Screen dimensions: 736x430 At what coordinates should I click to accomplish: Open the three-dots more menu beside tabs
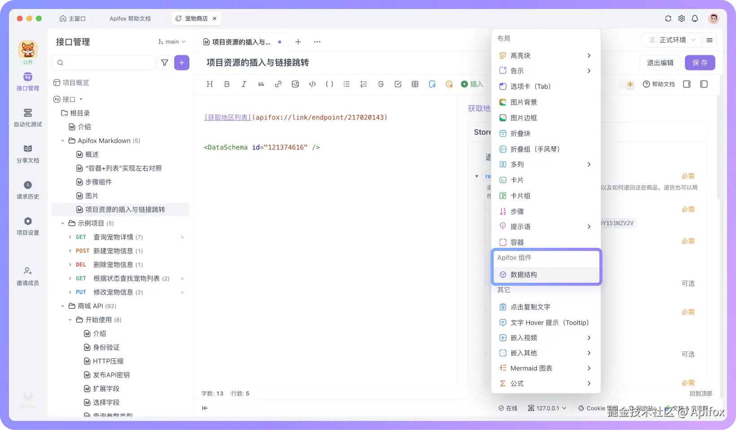317,42
